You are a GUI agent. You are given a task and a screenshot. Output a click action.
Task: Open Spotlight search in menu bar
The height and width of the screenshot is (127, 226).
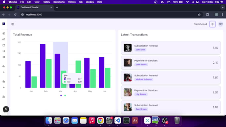click(x=193, y=2)
